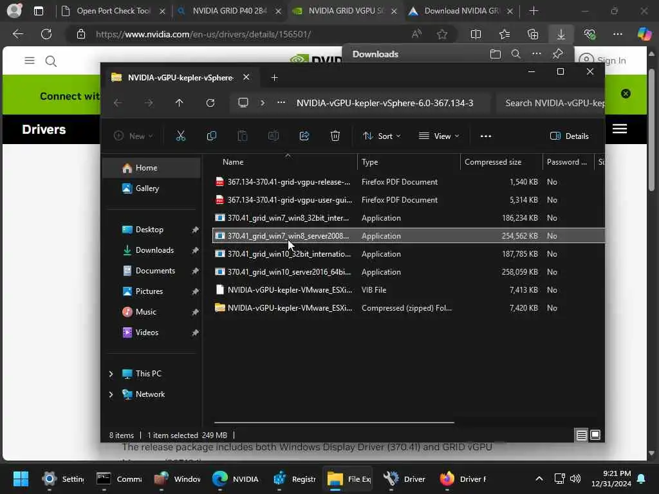Select the NVIDIA-vGPU-kepler VIB File row
Image resolution: width=659 pixels, height=494 pixels.
click(x=409, y=290)
